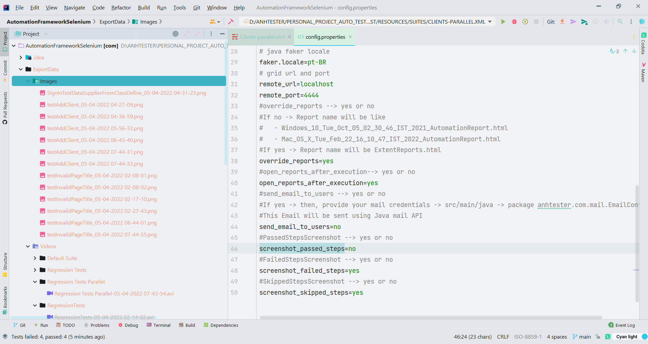Viewport: 648px width, 344px height.
Task: Open Codota side panel
Action: click(644, 43)
